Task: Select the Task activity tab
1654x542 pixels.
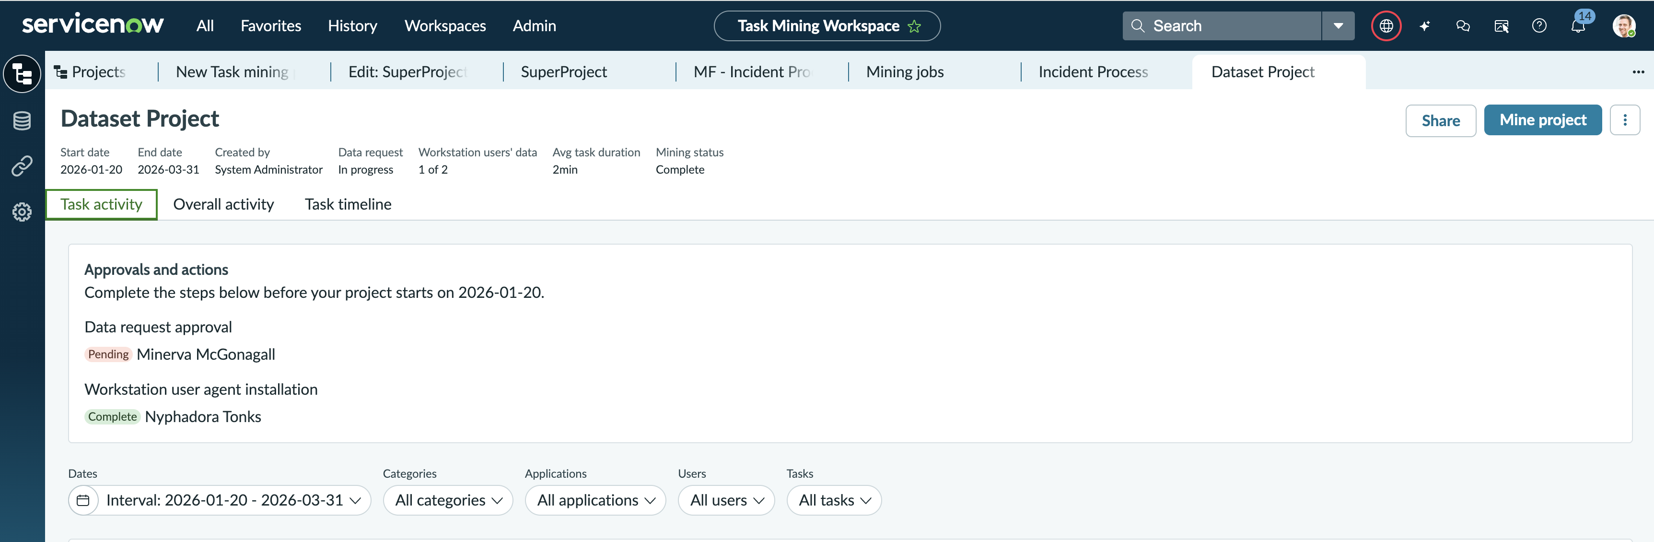Action: [x=102, y=204]
